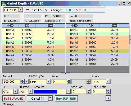Decrease Take Profit with the down spinner
This screenshot has width=131, height=106.
[x=109, y=93]
